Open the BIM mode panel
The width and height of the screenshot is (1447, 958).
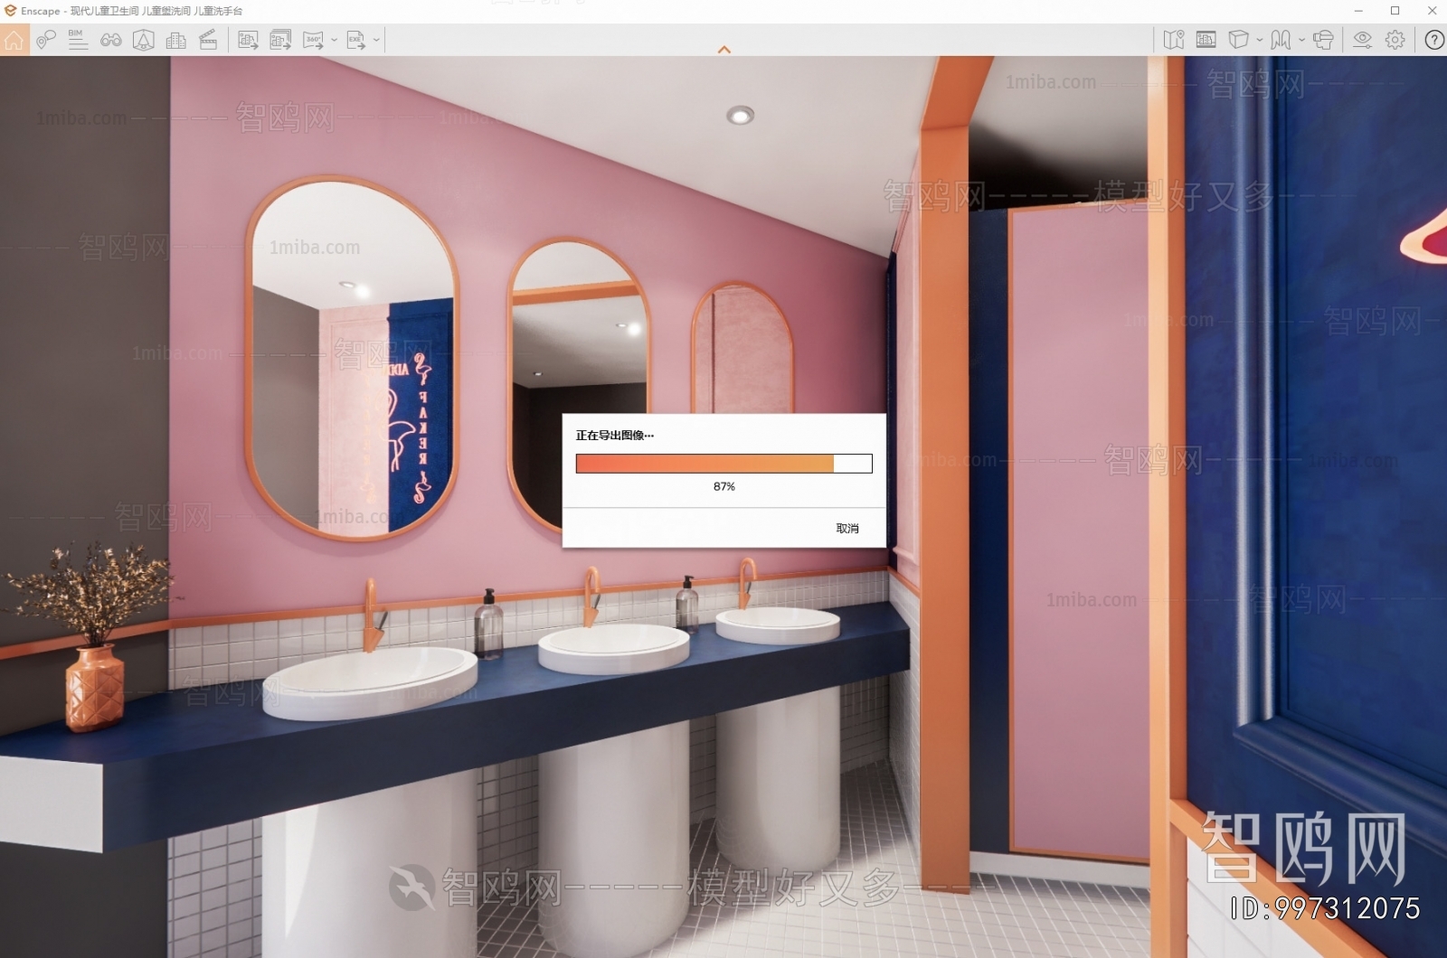[78, 40]
